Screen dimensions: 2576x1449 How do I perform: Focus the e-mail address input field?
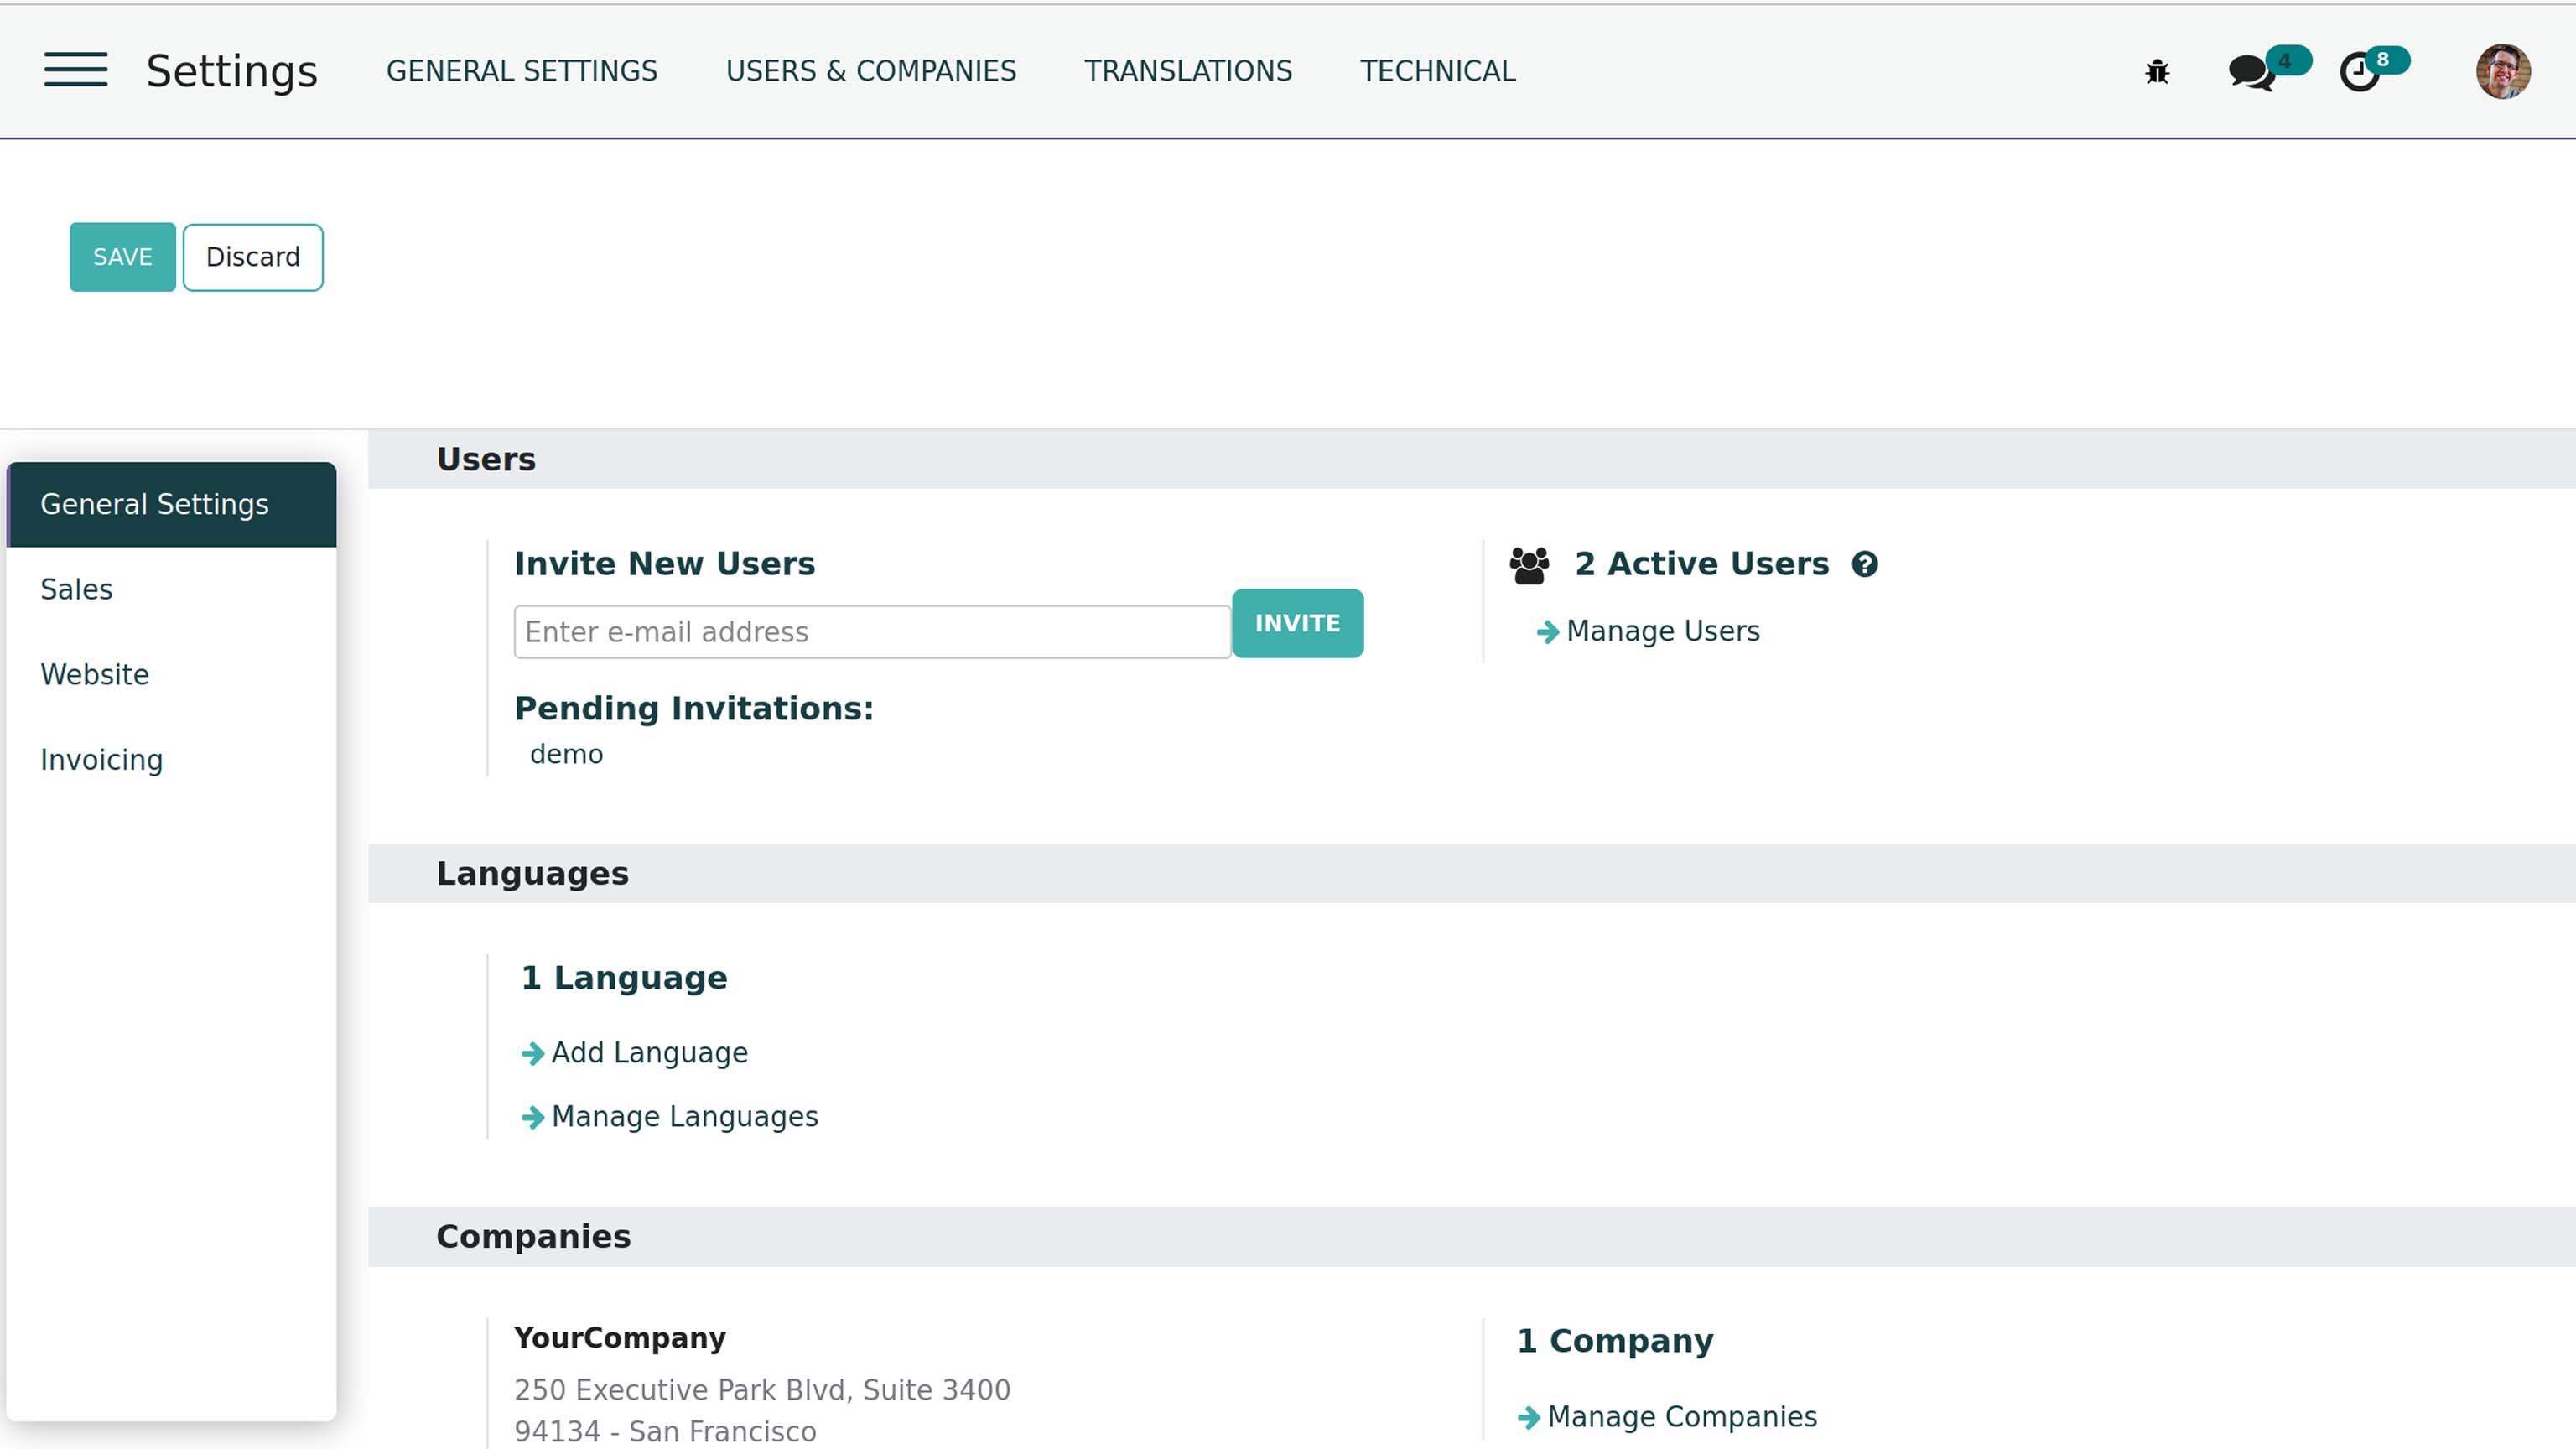[x=871, y=632]
